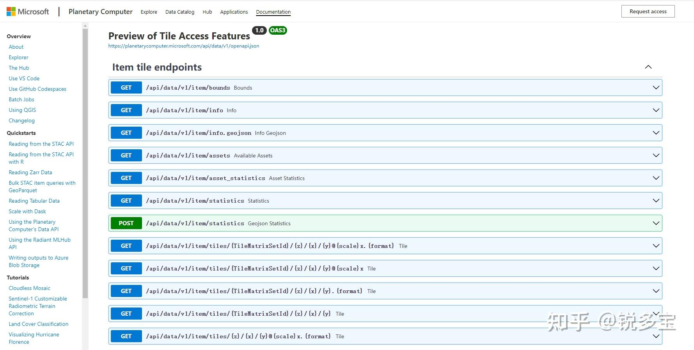Viewport: 694px width, 350px height.
Task: Click the 1.0 version badge
Action: [x=259, y=30]
